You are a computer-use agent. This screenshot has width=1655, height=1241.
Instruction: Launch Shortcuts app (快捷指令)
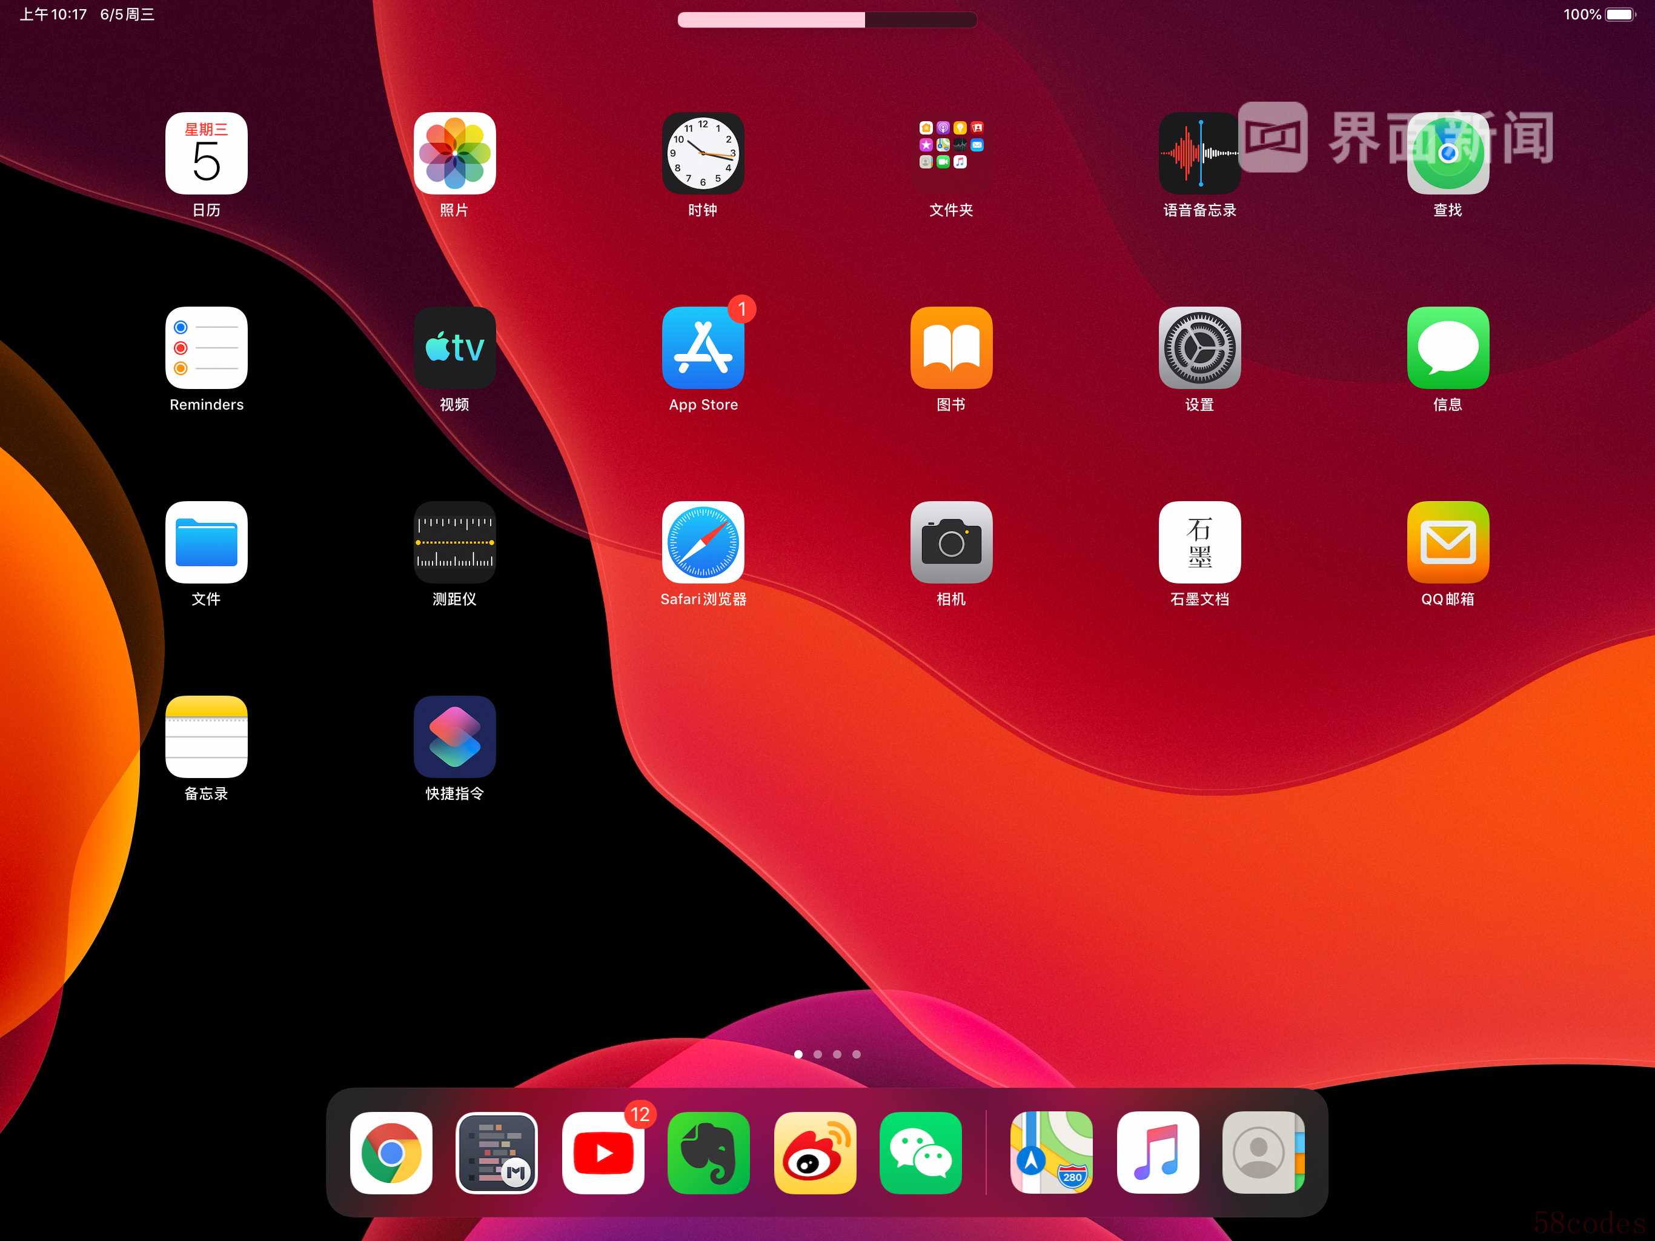point(455,737)
